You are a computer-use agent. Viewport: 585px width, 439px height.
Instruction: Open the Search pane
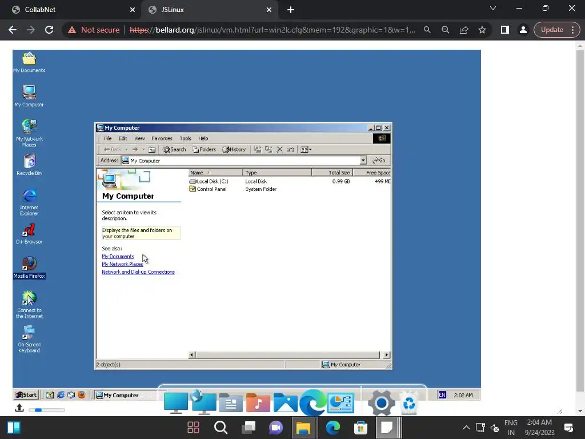[x=174, y=149]
